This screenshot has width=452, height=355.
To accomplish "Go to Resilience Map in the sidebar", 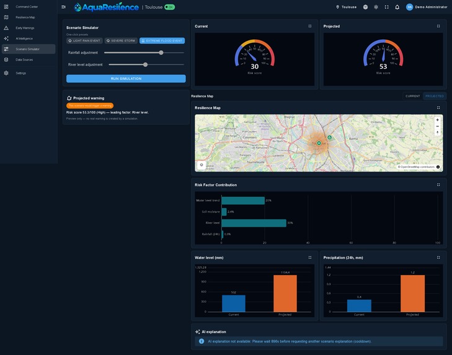I will [29, 17].
